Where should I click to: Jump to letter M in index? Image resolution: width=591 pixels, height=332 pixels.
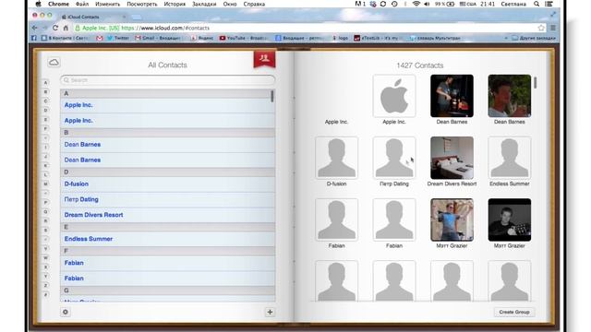(45, 184)
